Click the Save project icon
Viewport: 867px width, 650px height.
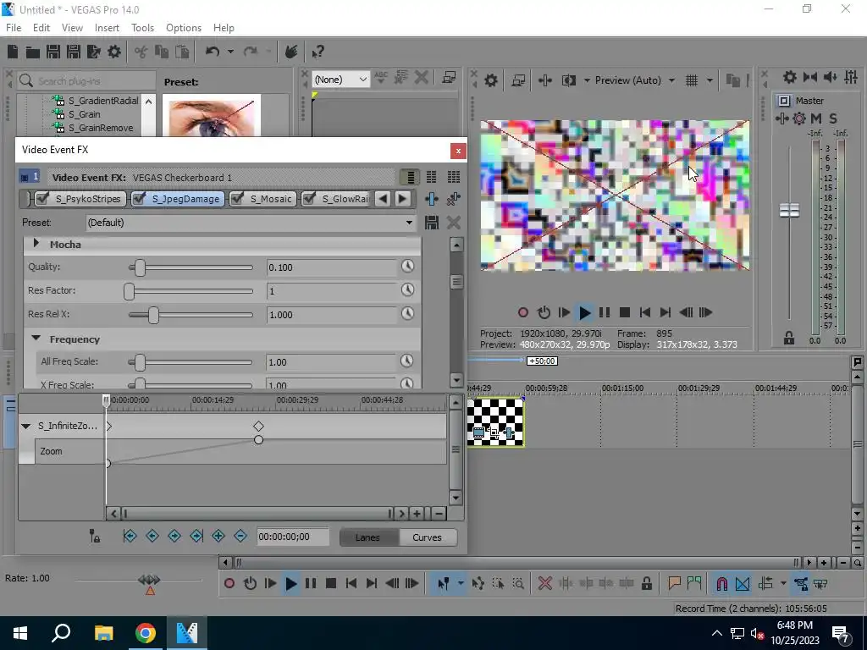pyautogui.click(x=53, y=52)
